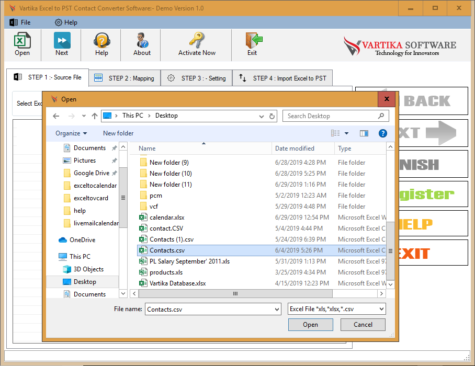Click the navigation pane scrollbar thumb
This screenshot has width=475, height=366.
coord(123,198)
